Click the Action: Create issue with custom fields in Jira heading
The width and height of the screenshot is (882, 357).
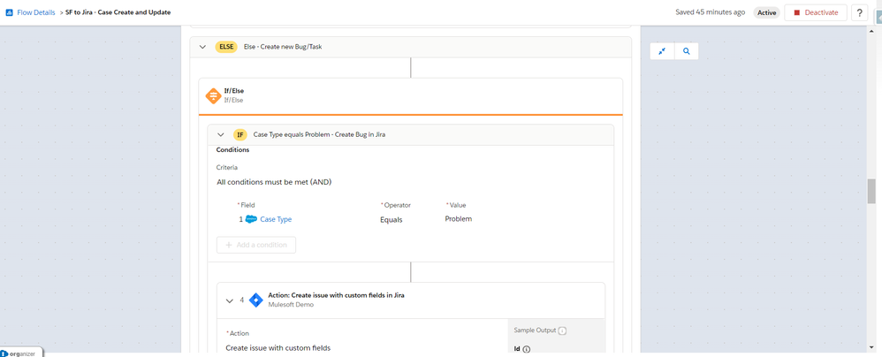pos(337,295)
